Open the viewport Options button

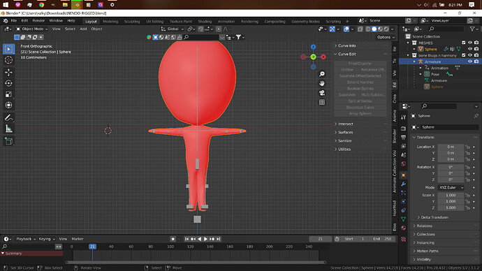click(x=386, y=37)
